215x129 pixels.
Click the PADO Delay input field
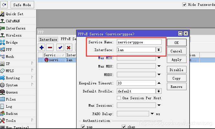[133, 114]
